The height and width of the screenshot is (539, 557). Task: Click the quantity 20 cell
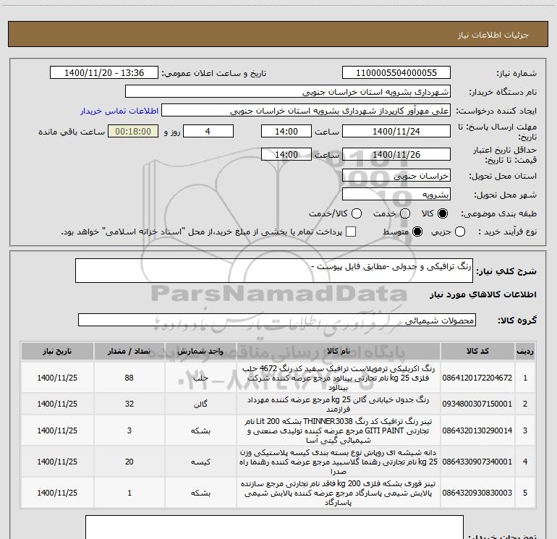coord(129,462)
